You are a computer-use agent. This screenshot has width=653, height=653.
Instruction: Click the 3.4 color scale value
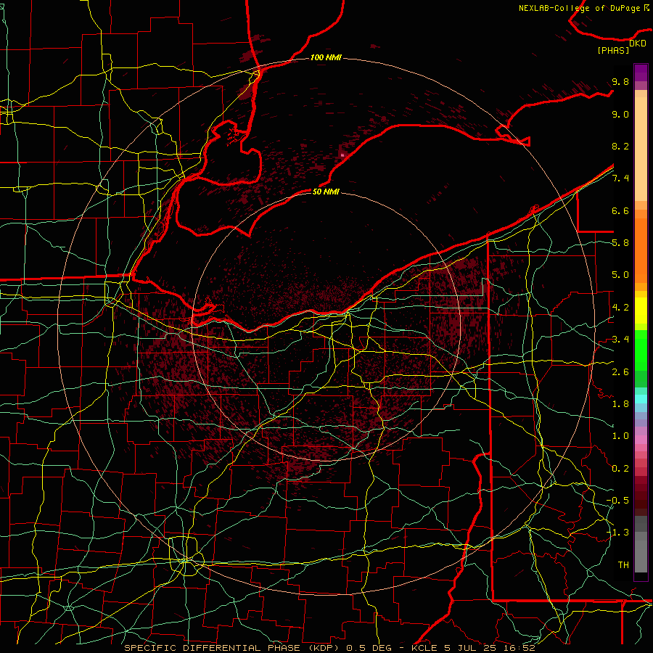(620, 340)
